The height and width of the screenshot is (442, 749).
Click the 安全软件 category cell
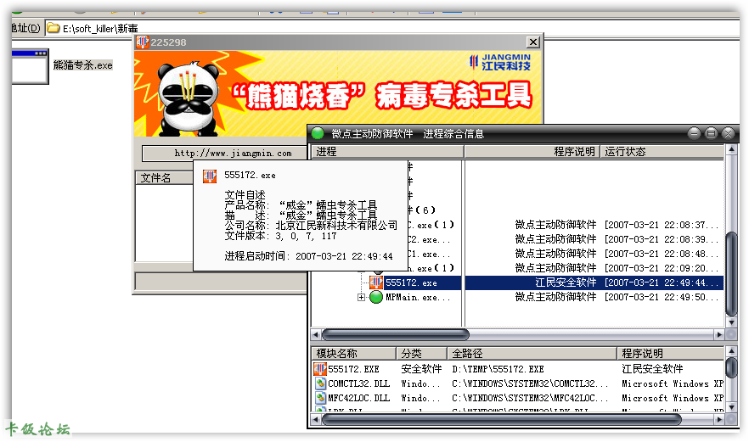(x=421, y=369)
